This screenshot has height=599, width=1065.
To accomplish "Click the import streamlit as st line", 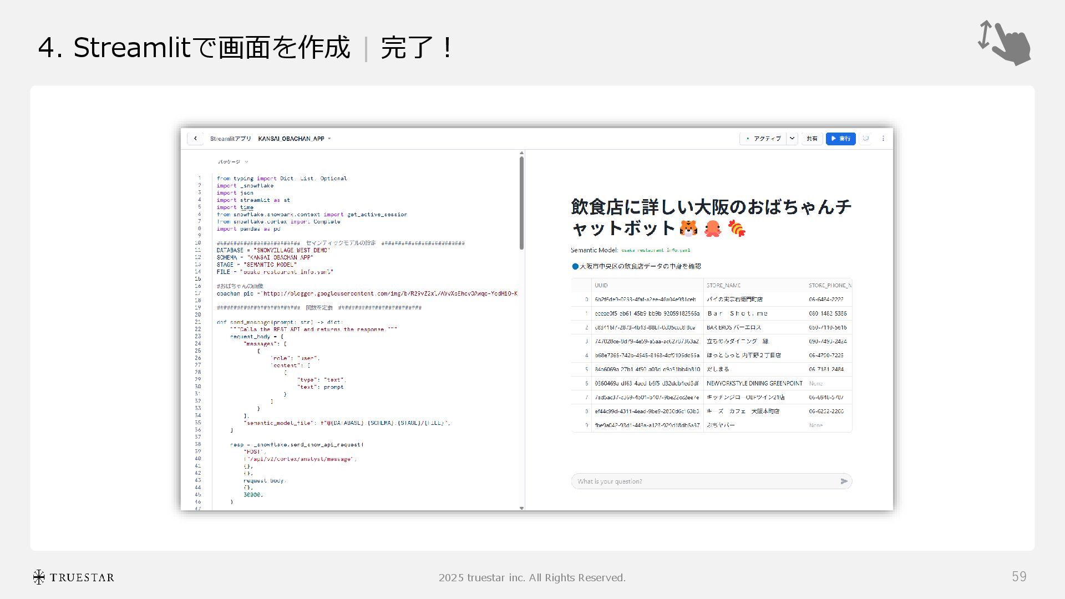I will coord(253,200).
